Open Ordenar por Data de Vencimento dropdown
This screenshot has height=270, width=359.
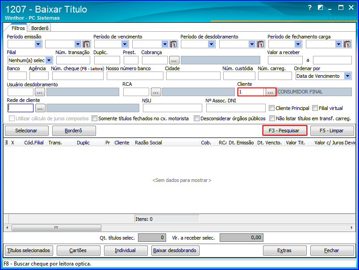click(x=348, y=76)
